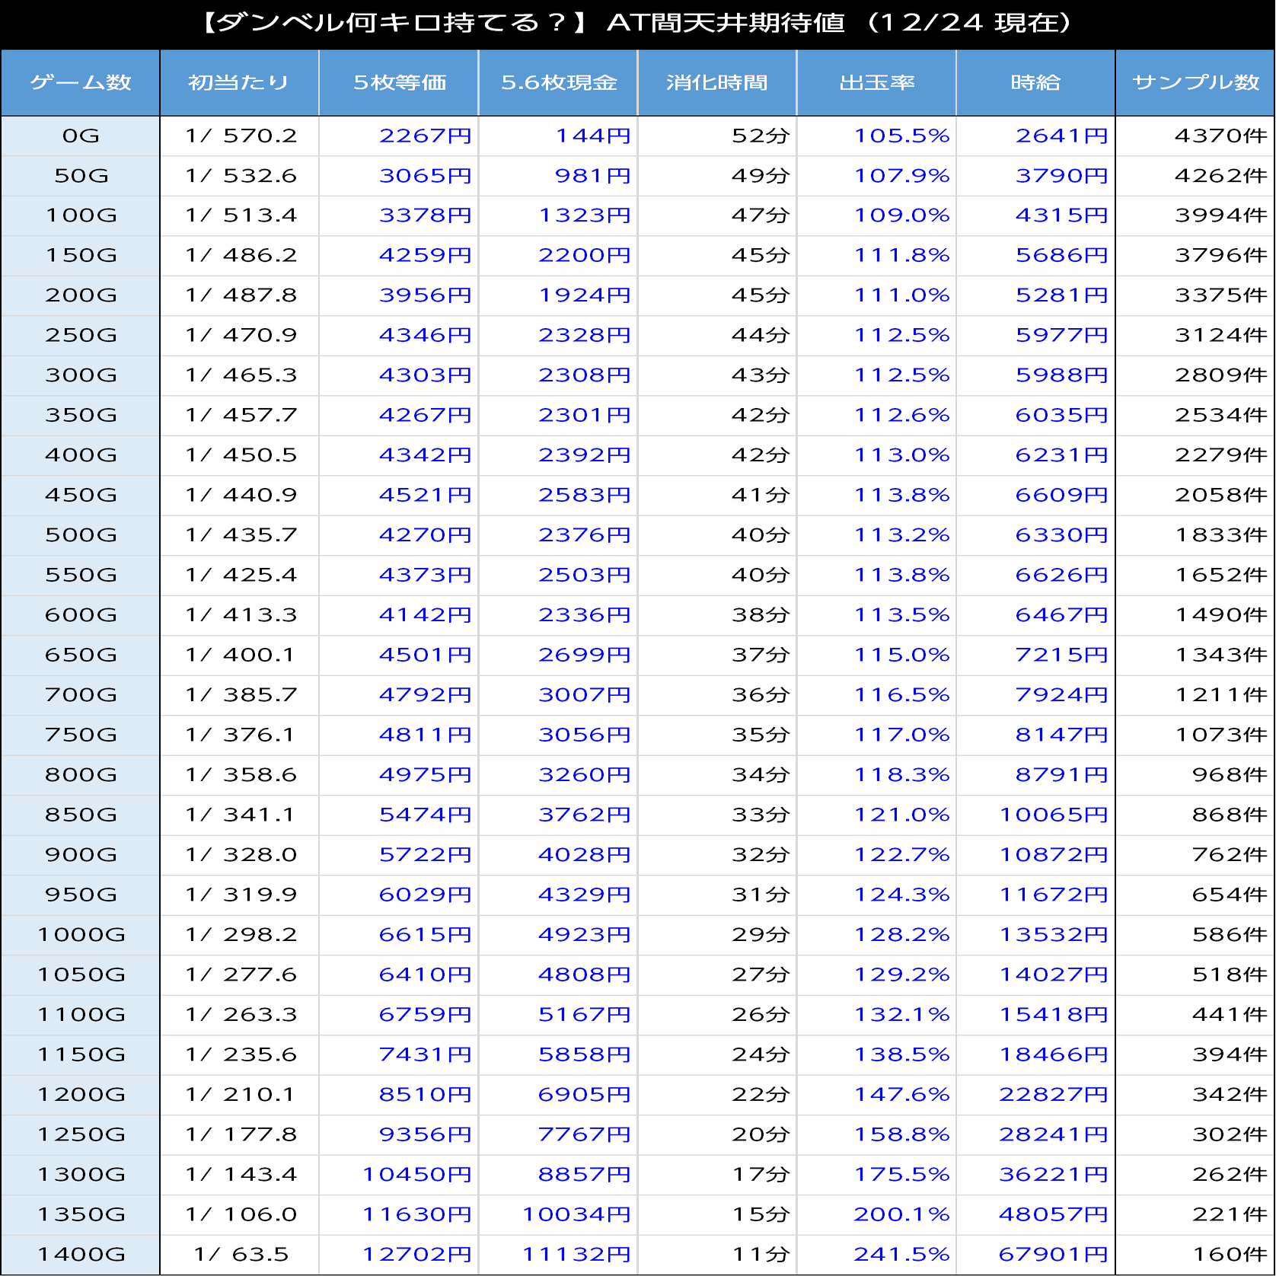
Task: Click the 5枚等価 column header
Action: click(399, 83)
